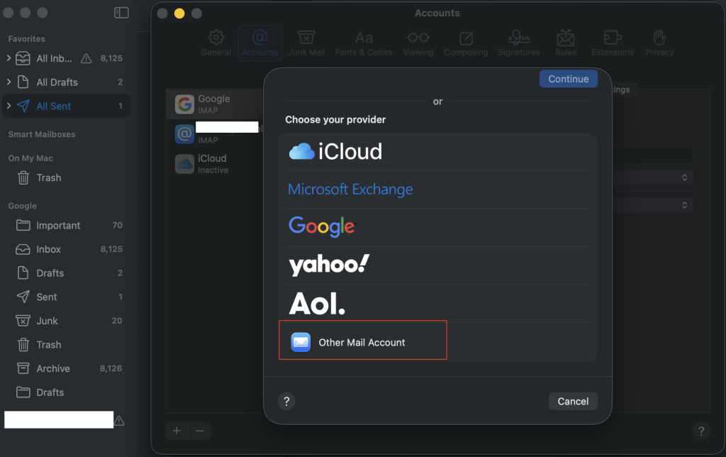Click the warning icon beside redacted account

pyautogui.click(x=119, y=420)
